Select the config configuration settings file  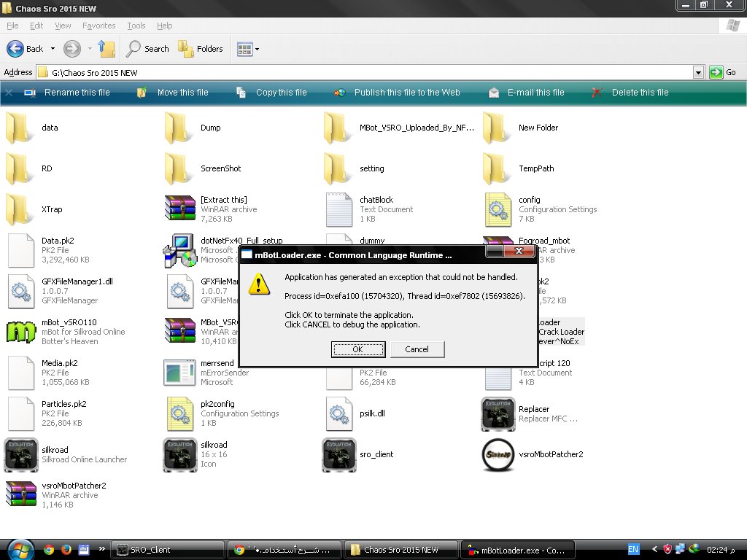[x=540, y=209]
